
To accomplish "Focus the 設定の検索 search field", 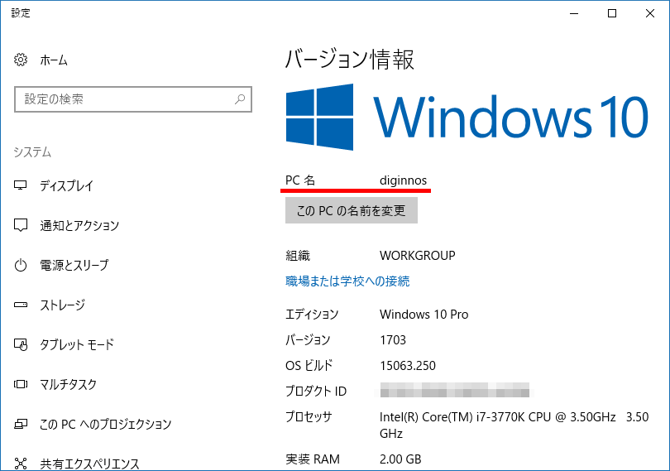I will (133, 99).
